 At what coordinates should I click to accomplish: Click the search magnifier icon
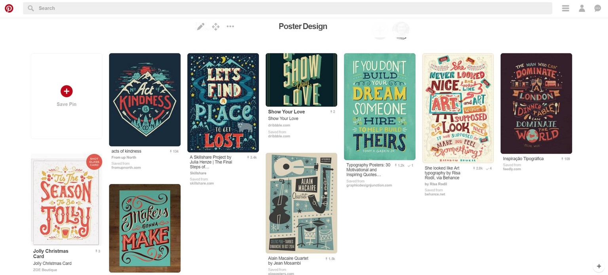pyautogui.click(x=31, y=8)
